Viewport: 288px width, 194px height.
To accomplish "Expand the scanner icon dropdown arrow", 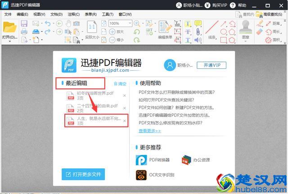I will pyautogui.click(x=42, y=32).
